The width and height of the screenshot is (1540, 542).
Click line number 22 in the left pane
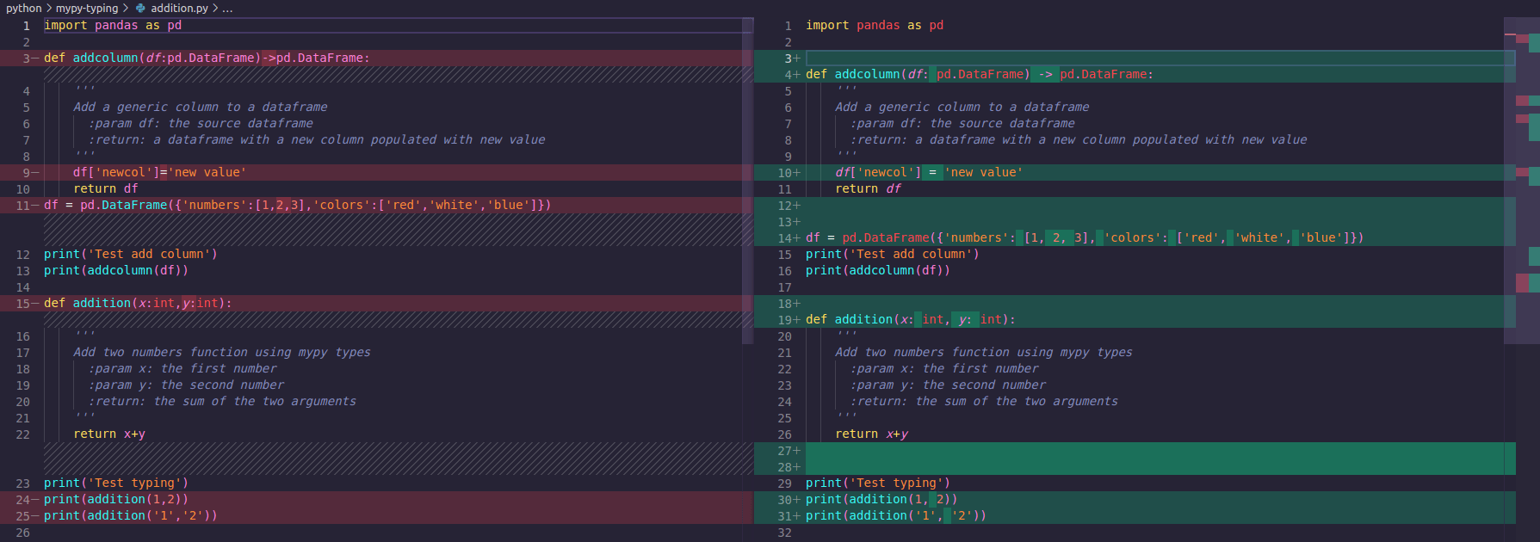tap(23, 434)
